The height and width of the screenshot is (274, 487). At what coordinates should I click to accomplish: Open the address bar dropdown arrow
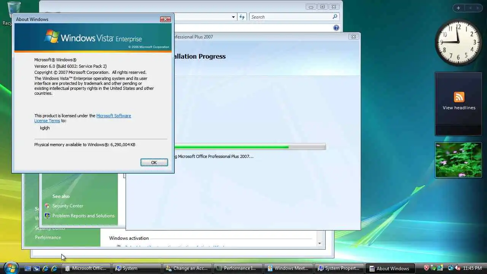coord(233,17)
